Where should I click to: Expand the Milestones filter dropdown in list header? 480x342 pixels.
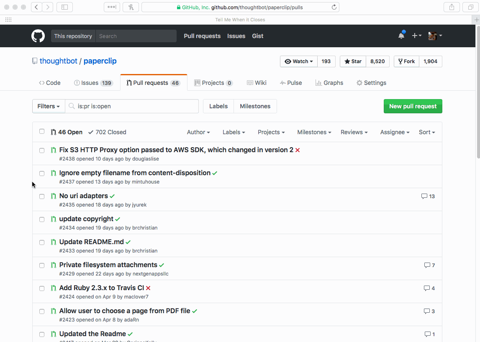(314, 132)
